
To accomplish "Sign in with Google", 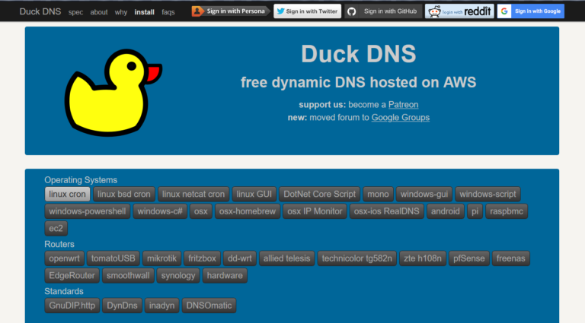I will coord(530,11).
